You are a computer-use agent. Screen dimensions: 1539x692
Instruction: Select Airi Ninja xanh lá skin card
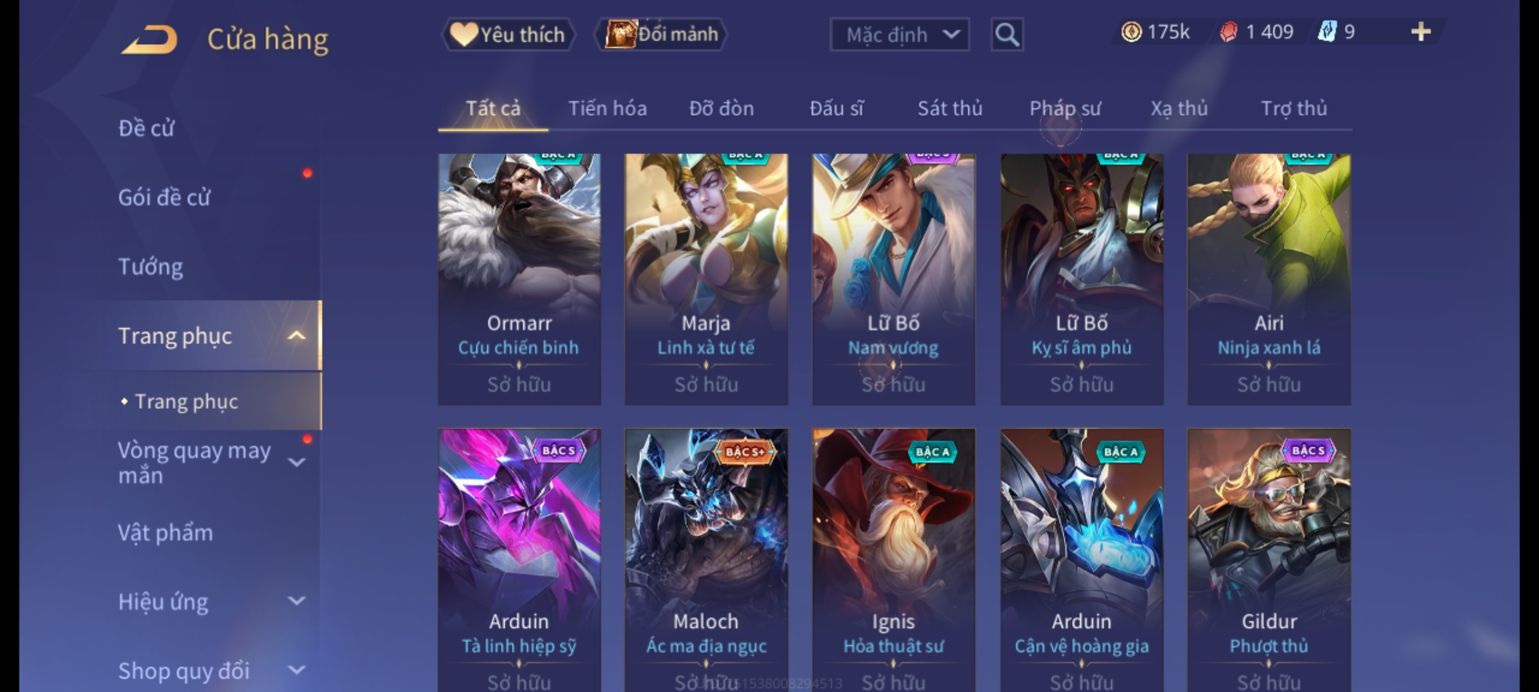pyautogui.click(x=1268, y=279)
